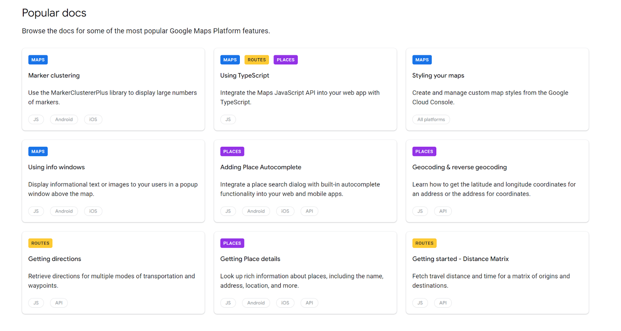Click PLACES tag on Getting Place details card

(232, 243)
